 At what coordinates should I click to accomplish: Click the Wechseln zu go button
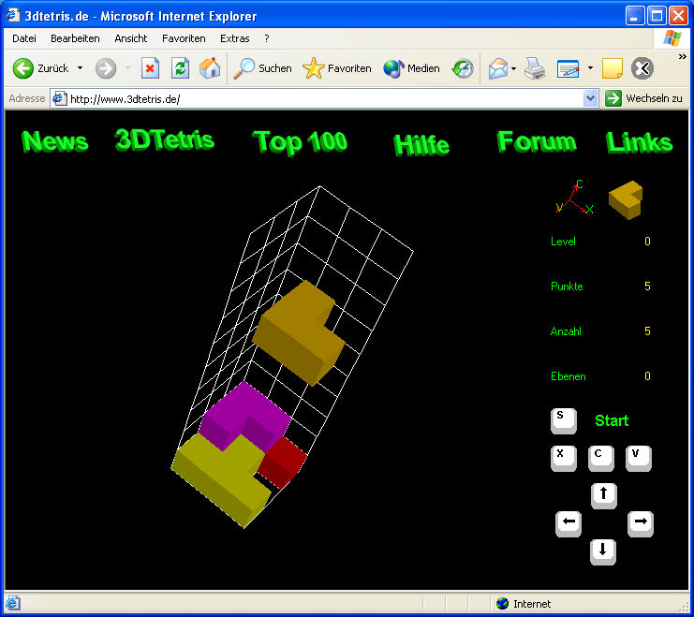click(x=643, y=98)
